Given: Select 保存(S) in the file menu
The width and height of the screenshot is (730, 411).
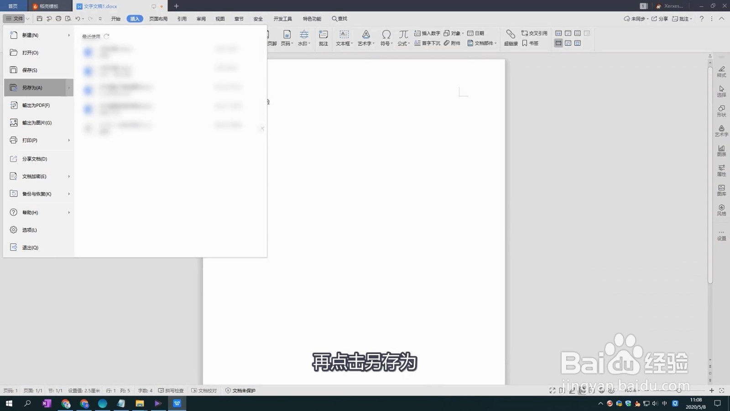Looking at the screenshot, I should coord(39,70).
